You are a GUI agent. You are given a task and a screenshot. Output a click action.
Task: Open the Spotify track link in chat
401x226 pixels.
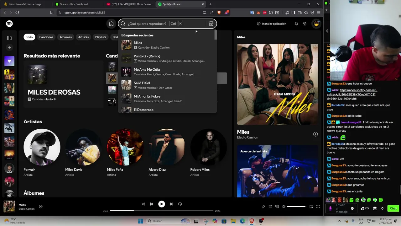tap(353, 94)
